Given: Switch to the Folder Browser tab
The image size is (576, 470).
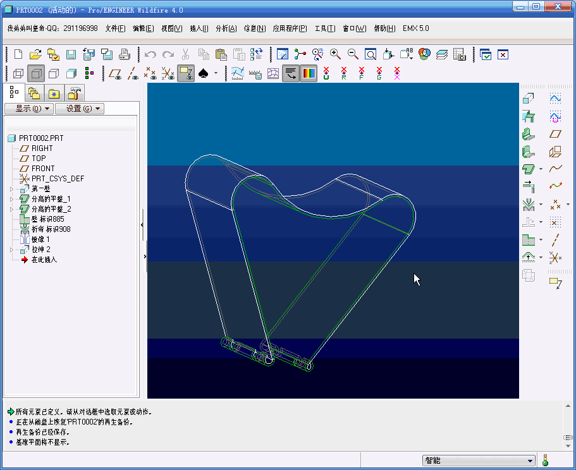Looking at the screenshot, I should 34,94.
